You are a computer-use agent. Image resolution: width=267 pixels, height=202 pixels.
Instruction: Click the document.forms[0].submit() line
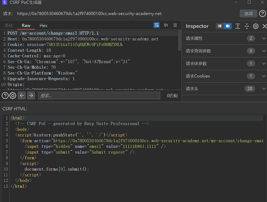[57, 169]
